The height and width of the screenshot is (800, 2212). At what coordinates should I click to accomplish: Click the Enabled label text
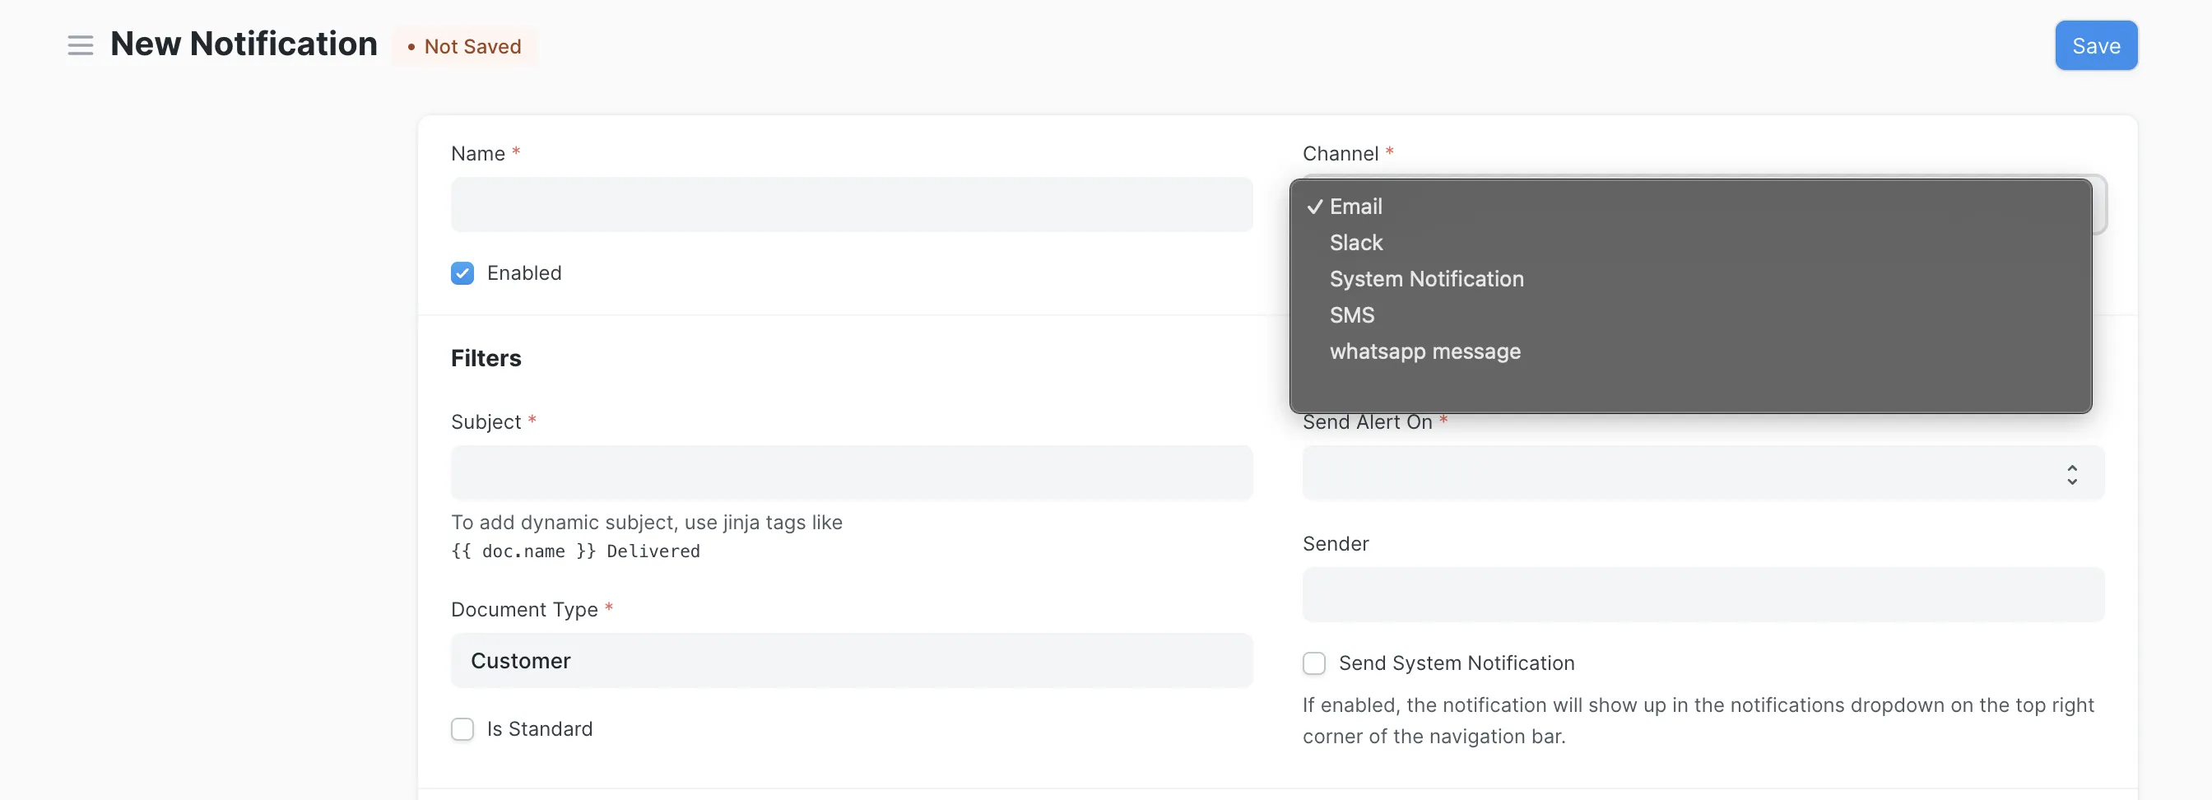point(524,273)
